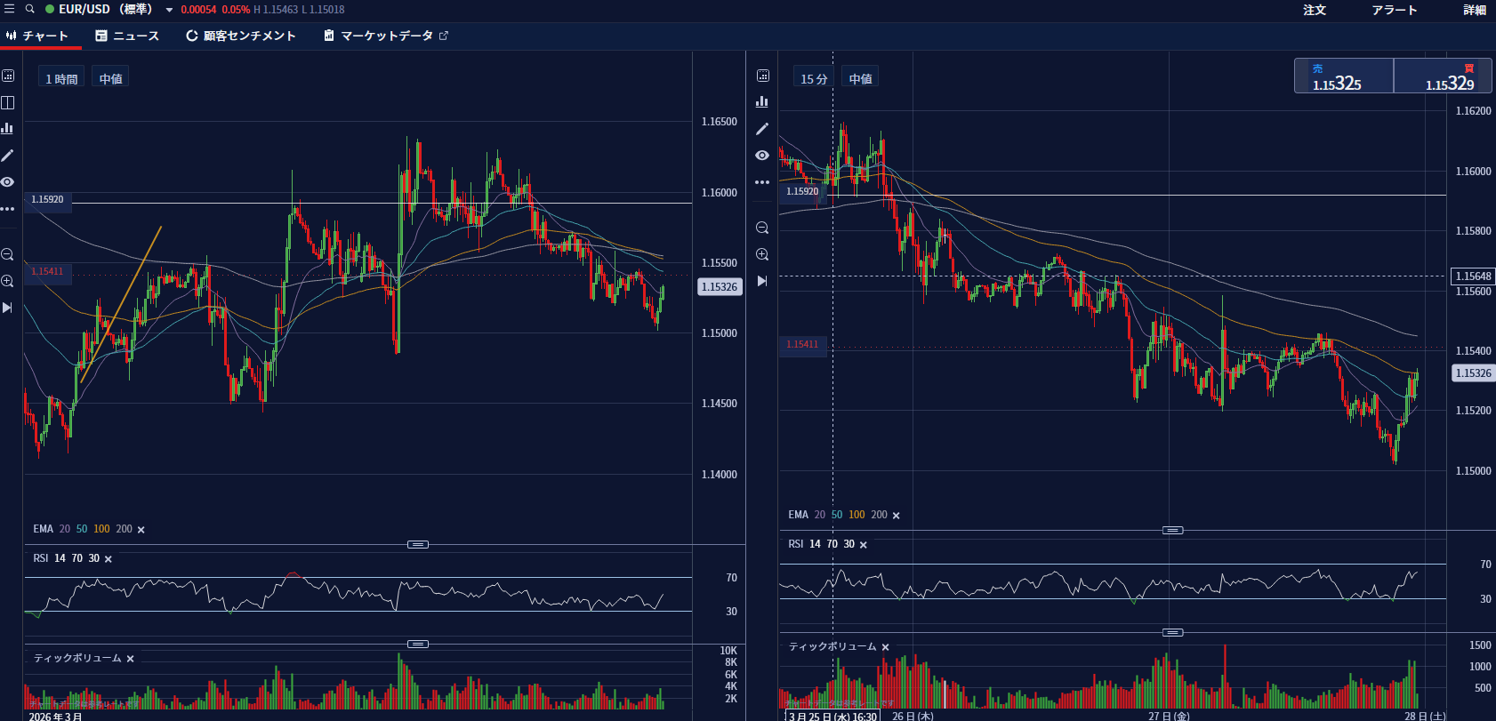Click the buy price 1.15329 button

coord(1443,76)
